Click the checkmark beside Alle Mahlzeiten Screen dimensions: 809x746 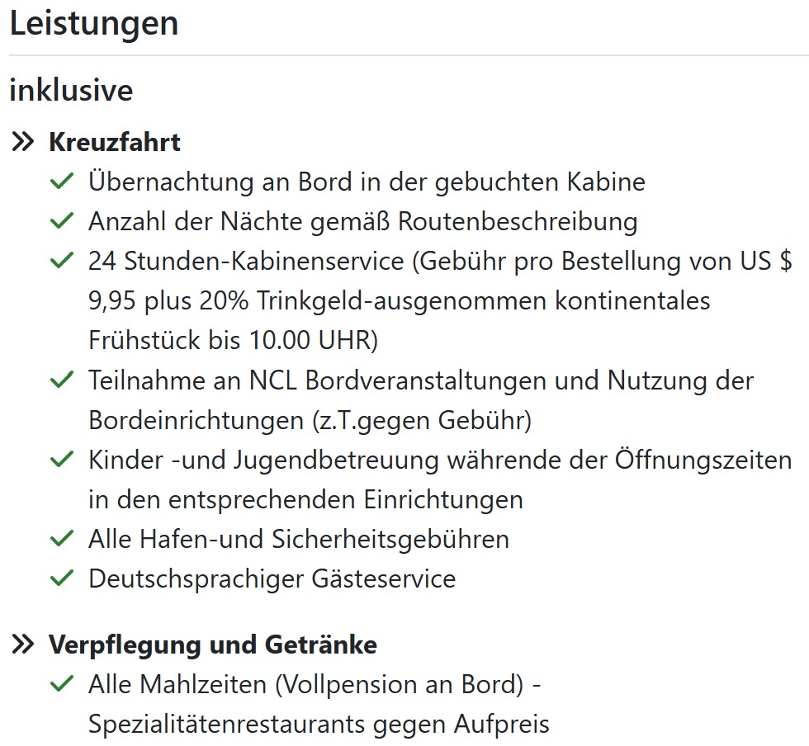(x=62, y=684)
